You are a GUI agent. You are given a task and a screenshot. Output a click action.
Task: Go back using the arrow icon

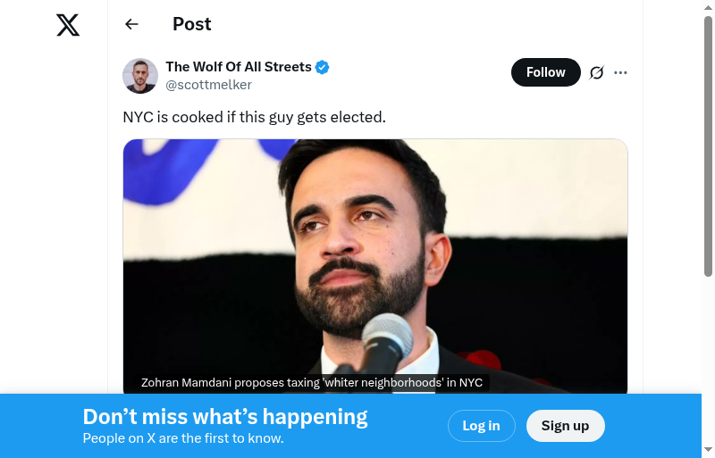(132, 24)
